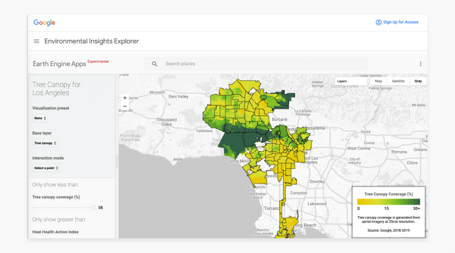The height and width of the screenshot is (253, 455).
Task: Click the Heat Health Action Index label
Action: coord(55,232)
